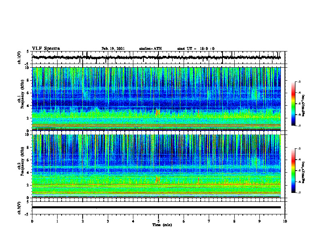This screenshot has width=321, height=248.
Task: Click the ch.2 spectrogram color scale bar
Action: click(293, 171)
